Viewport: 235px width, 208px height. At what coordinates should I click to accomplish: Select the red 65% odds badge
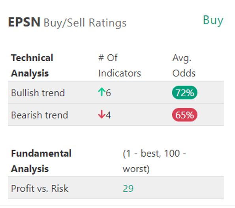[x=185, y=115]
